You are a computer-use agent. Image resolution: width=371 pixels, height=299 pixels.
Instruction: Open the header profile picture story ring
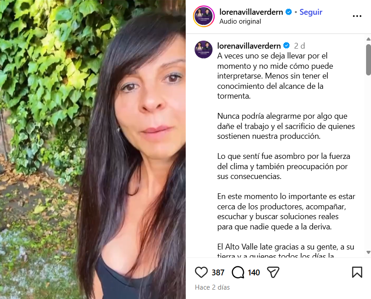[204, 17]
